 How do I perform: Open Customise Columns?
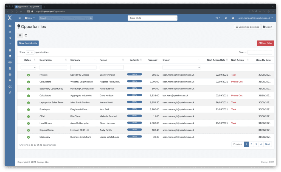point(247,27)
